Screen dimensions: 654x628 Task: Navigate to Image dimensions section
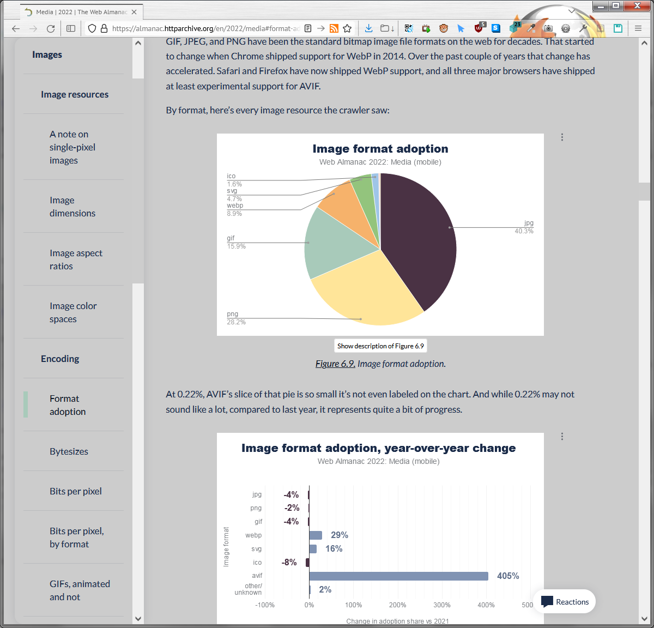point(72,207)
